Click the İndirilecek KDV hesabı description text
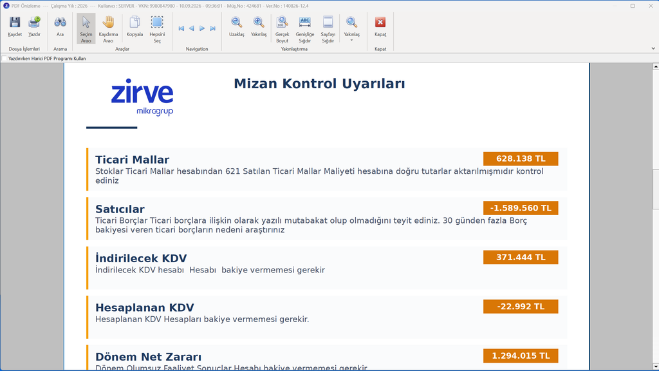The height and width of the screenshot is (371, 659). click(x=210, y=270)
